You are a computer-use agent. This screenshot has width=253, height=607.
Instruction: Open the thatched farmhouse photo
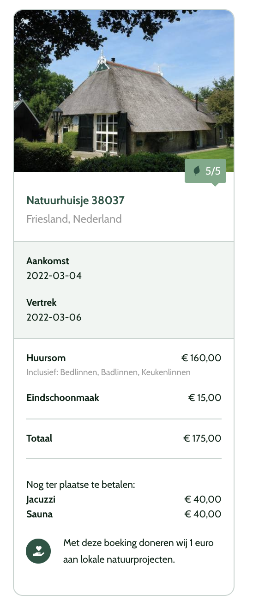(124, 91)
